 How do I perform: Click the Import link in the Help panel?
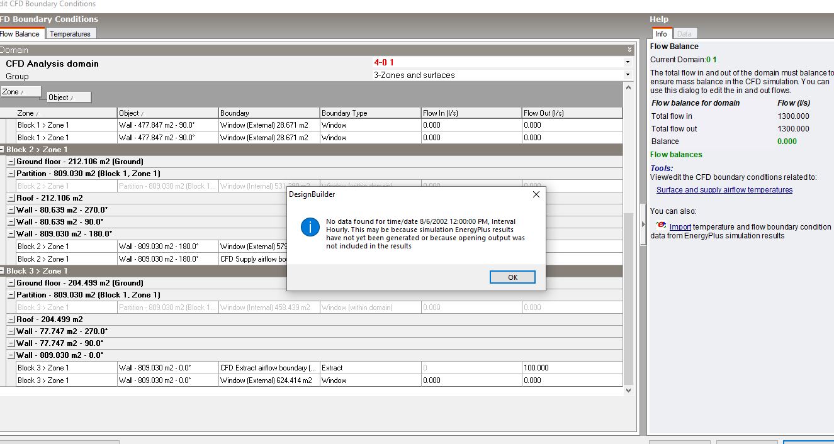click(x=680, y=226)
